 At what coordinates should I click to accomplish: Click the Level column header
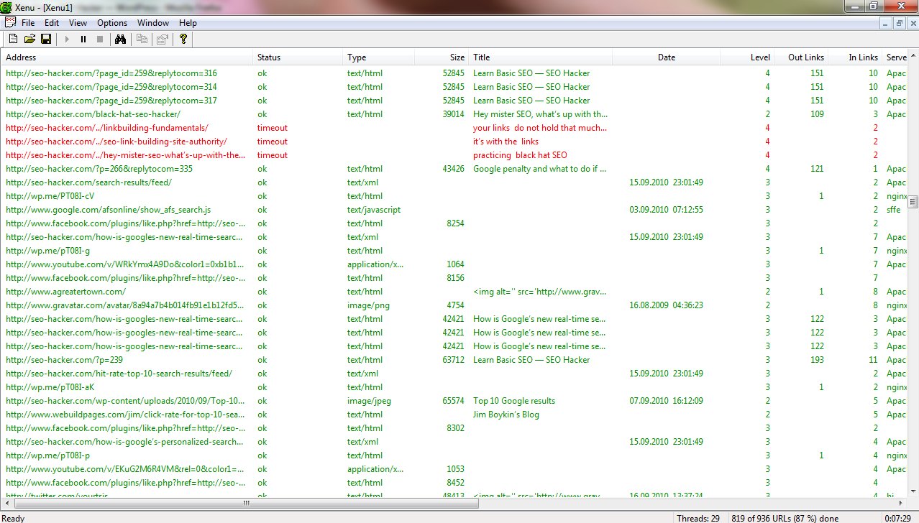click(760, 57)
